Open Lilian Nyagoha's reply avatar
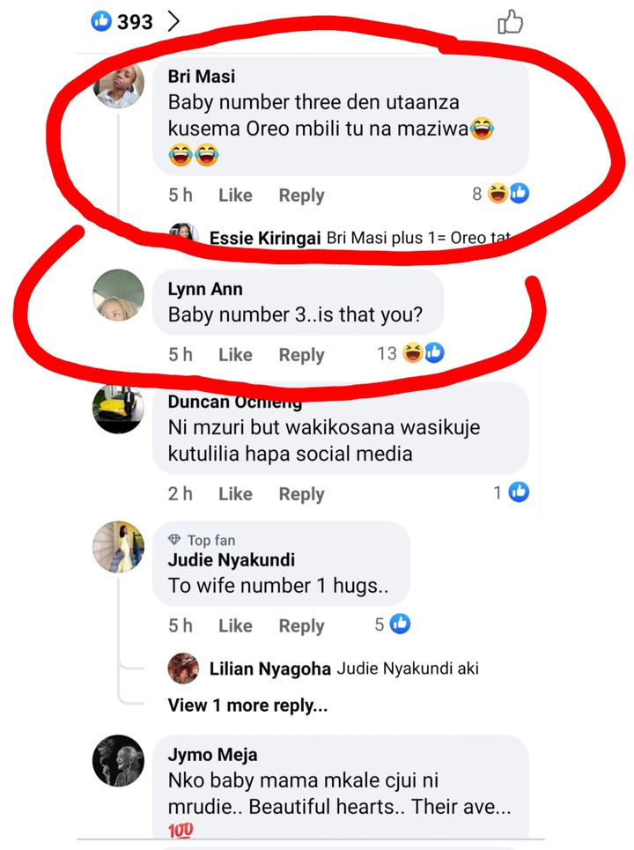 (x=183, y=669)
